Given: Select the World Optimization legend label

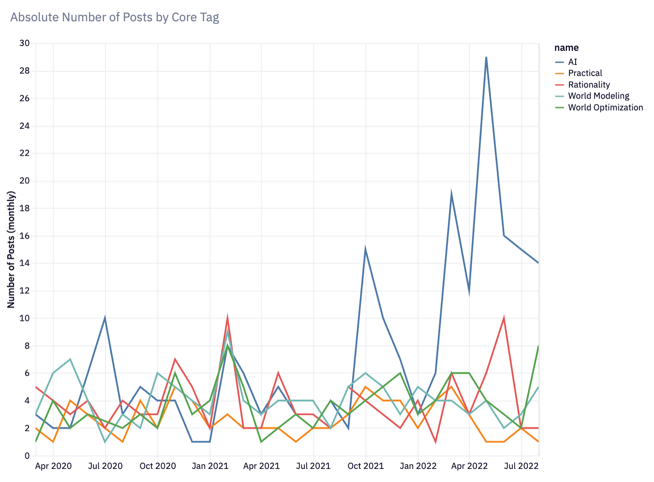Looking at the screenshot, I should [606, 107].
